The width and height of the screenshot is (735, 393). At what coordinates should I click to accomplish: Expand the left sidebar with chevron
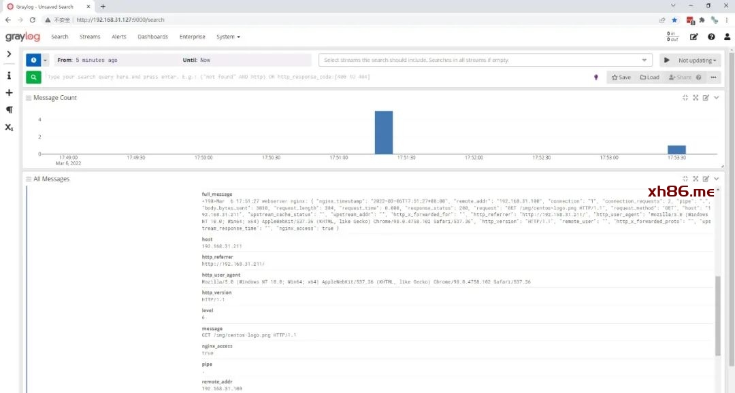9,54
